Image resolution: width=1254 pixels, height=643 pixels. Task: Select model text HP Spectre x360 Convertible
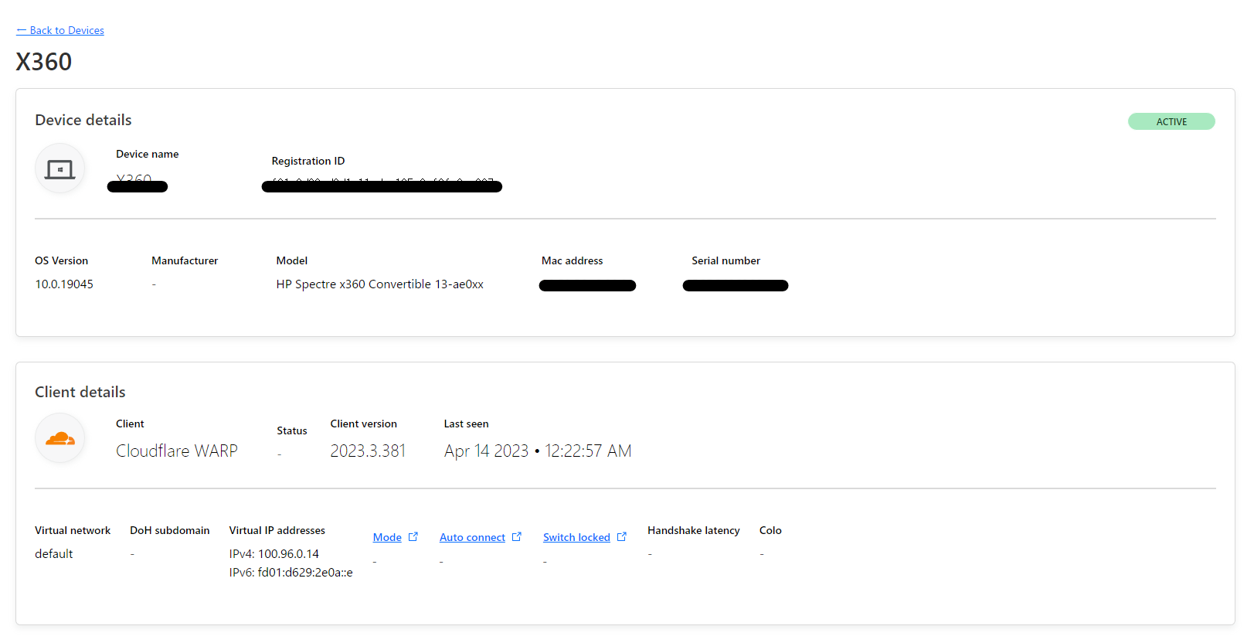click(x=353, y=284)
